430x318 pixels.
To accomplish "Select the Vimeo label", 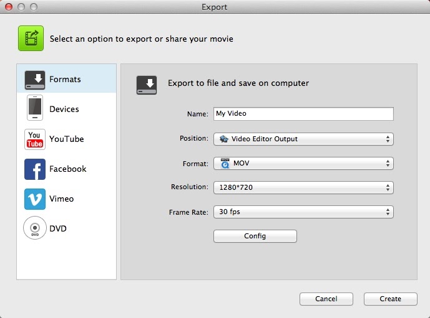I will tap(61, 199).
